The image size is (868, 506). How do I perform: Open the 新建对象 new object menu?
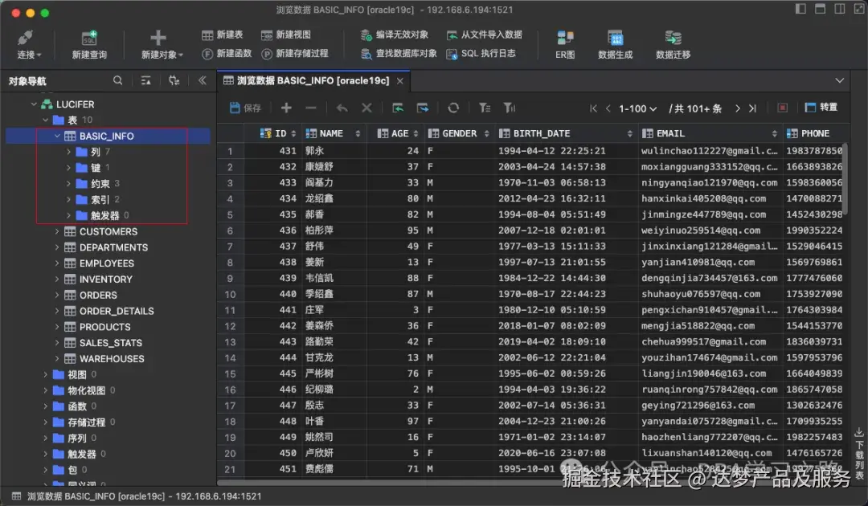[162, 44]
